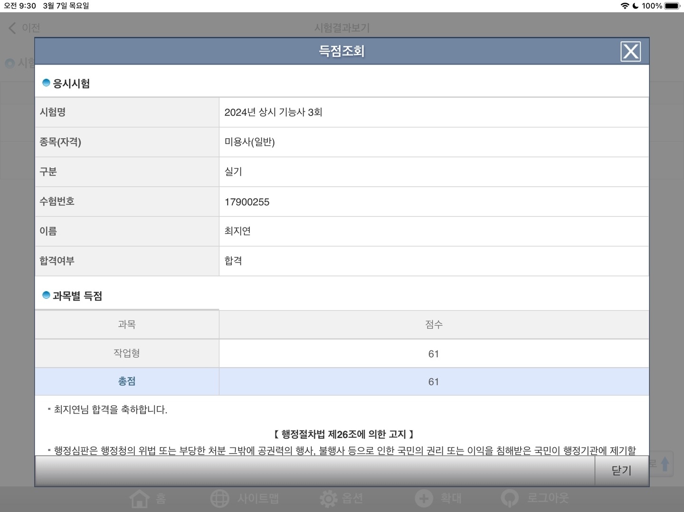The image size is (684, 512).
Task: Tap the 로그아웃 icon
Action: [510, 498]
